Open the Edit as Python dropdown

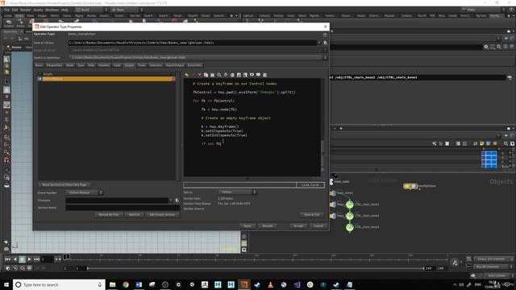(238, 192)
